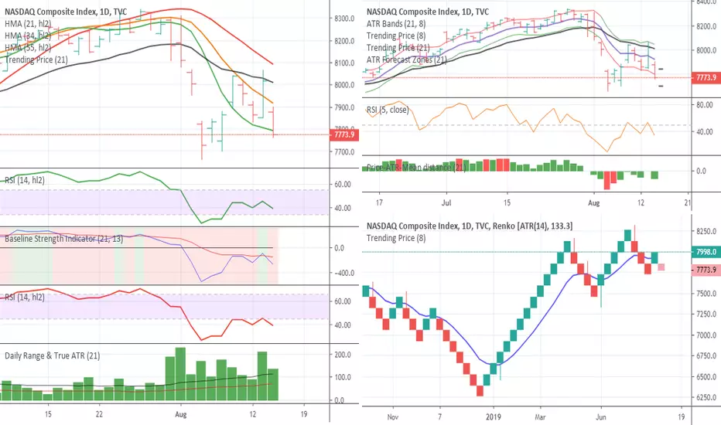This screenshot has height=425, width=721.
Task: Click Trending Price (21) in the top-right chart
Action: pos(398,48)
